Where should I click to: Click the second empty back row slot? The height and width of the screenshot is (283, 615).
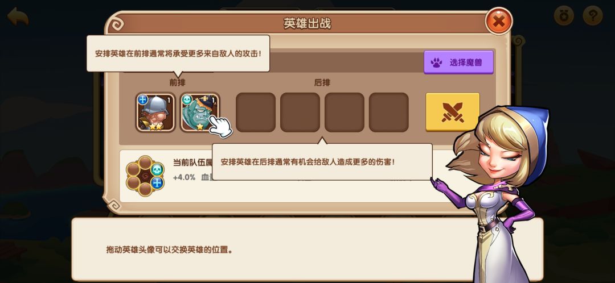click(300, 112)
